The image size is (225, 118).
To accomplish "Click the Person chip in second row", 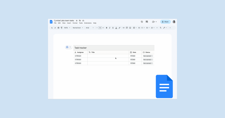I will (78, 60).
